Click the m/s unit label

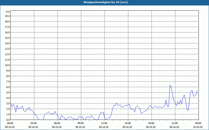[x=8, y=12]
